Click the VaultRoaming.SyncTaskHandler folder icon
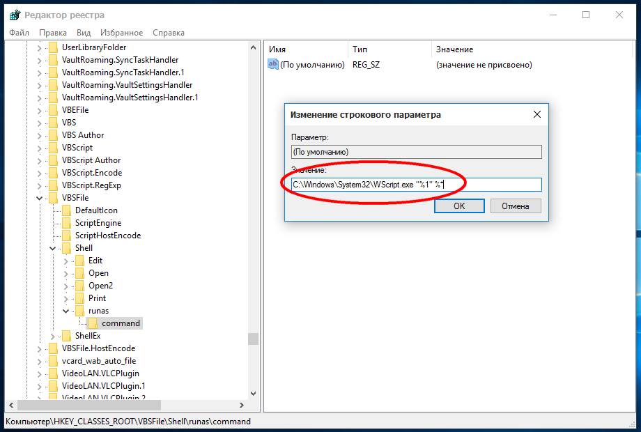 (53, 60)
